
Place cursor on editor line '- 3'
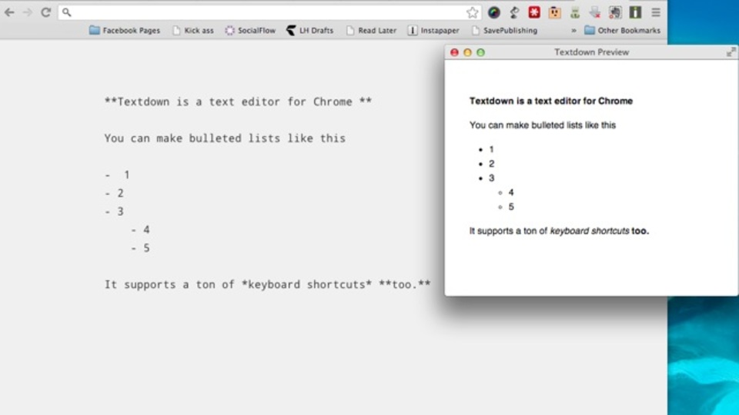[x=114, y=212]
